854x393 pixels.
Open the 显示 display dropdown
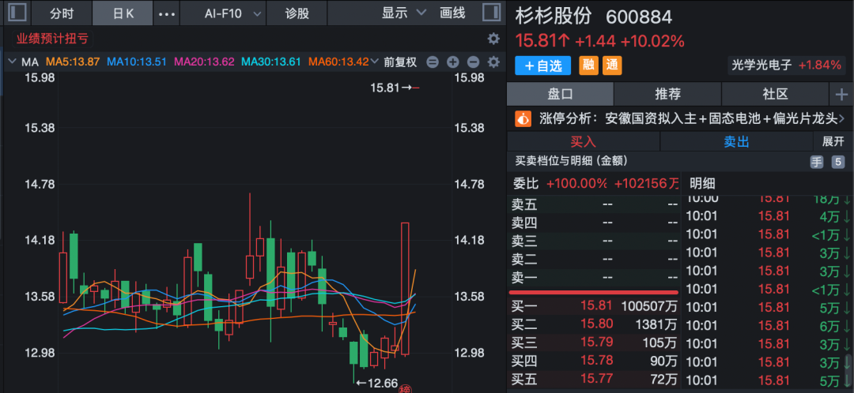tap(403, 13)
